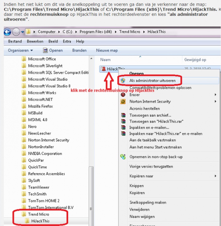The height and width of the screenshot is (226, 221).
Task: Choose Inpakken naar "HiJackThis.rar" en e-mailen
Action: tap(166, 134)
